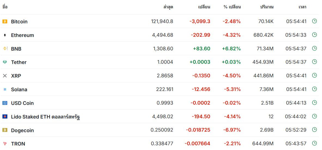Click the Bitcoin coin logo icon

[5, 21]
